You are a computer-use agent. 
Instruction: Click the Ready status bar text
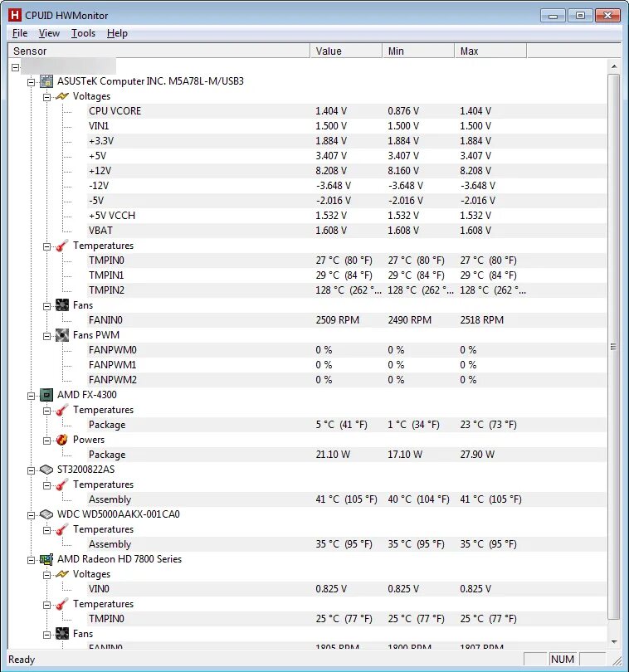[x=22, y=660]
